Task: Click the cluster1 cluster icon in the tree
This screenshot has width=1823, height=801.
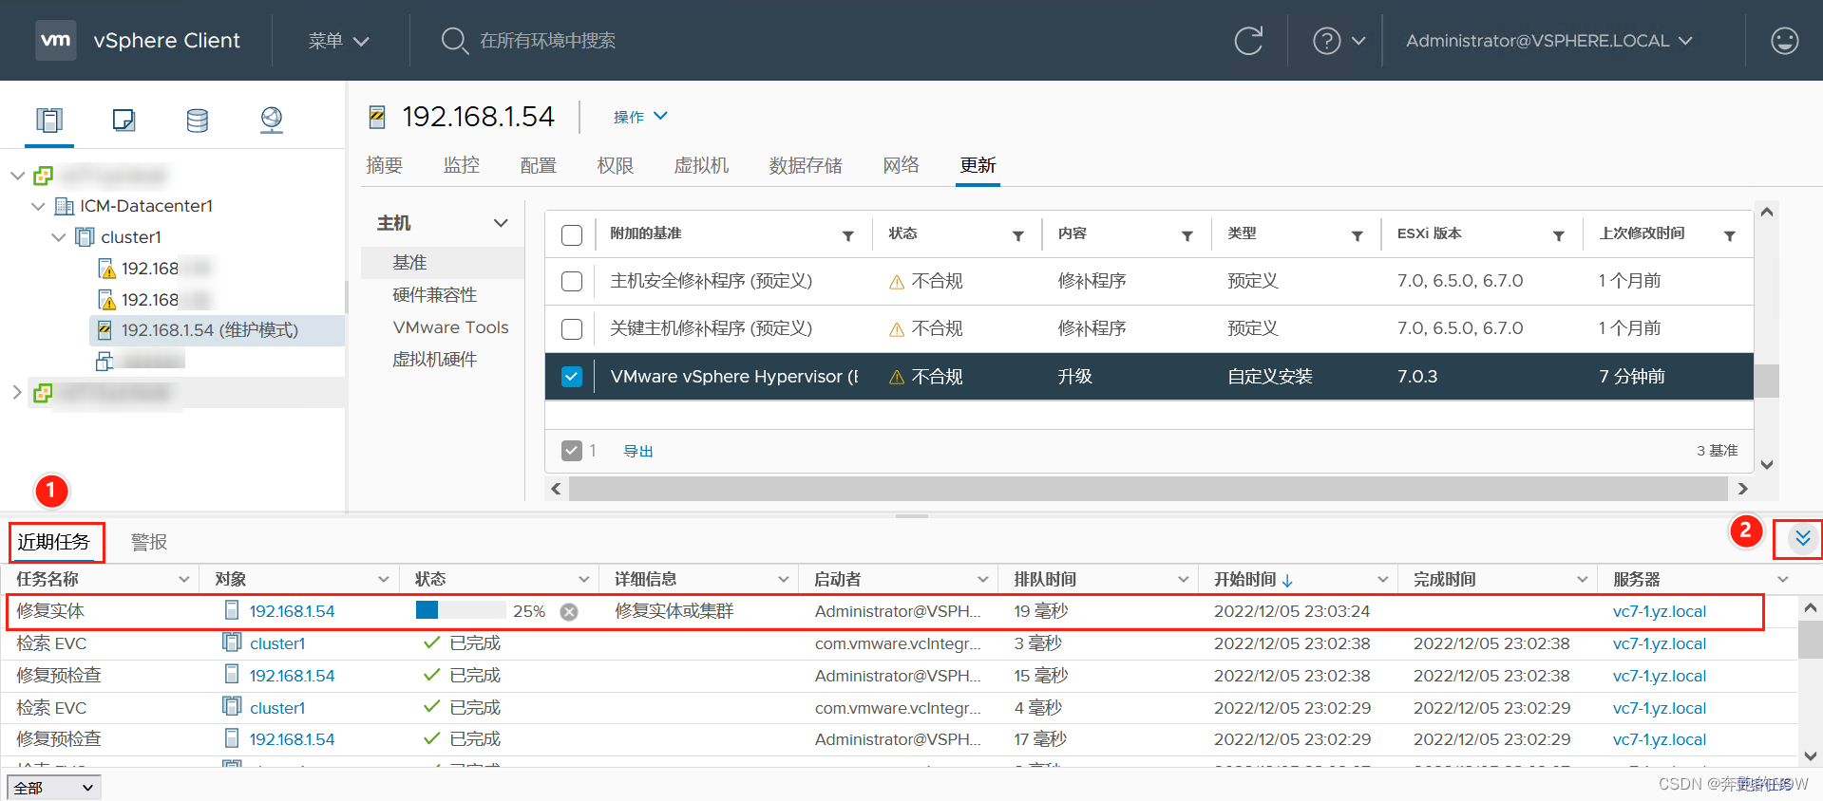Action: [x=85, y=236]
